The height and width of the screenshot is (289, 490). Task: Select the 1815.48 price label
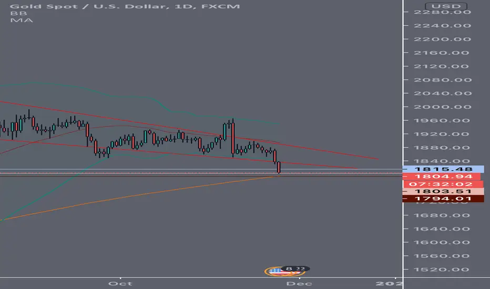tap(443, 169)
